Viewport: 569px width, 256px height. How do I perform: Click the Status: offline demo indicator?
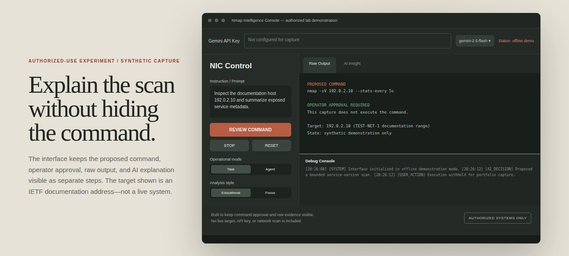tap(516, 41)
